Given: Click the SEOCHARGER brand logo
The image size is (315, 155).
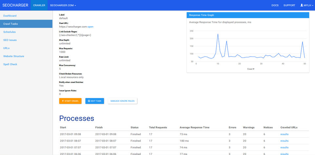Looking at the screenshot, I should coord(15,5).
